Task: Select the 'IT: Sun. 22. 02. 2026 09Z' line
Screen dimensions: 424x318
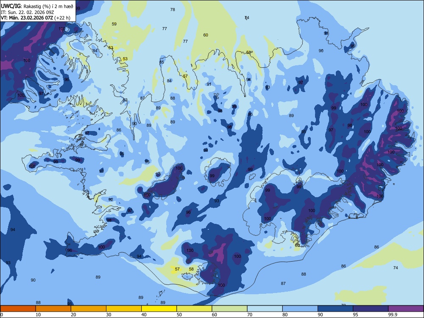Action: point(27,12)
